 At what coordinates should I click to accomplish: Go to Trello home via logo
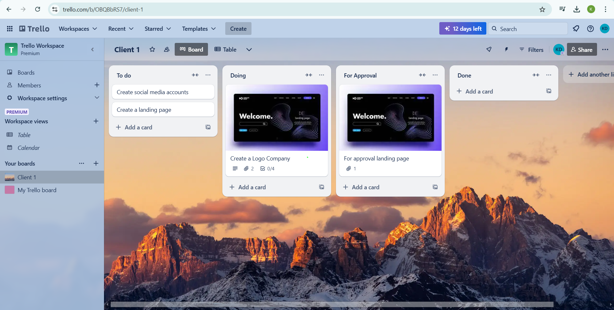34,29
